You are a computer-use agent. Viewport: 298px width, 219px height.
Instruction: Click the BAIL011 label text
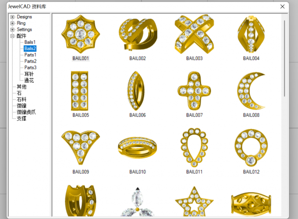coord(195,172)
